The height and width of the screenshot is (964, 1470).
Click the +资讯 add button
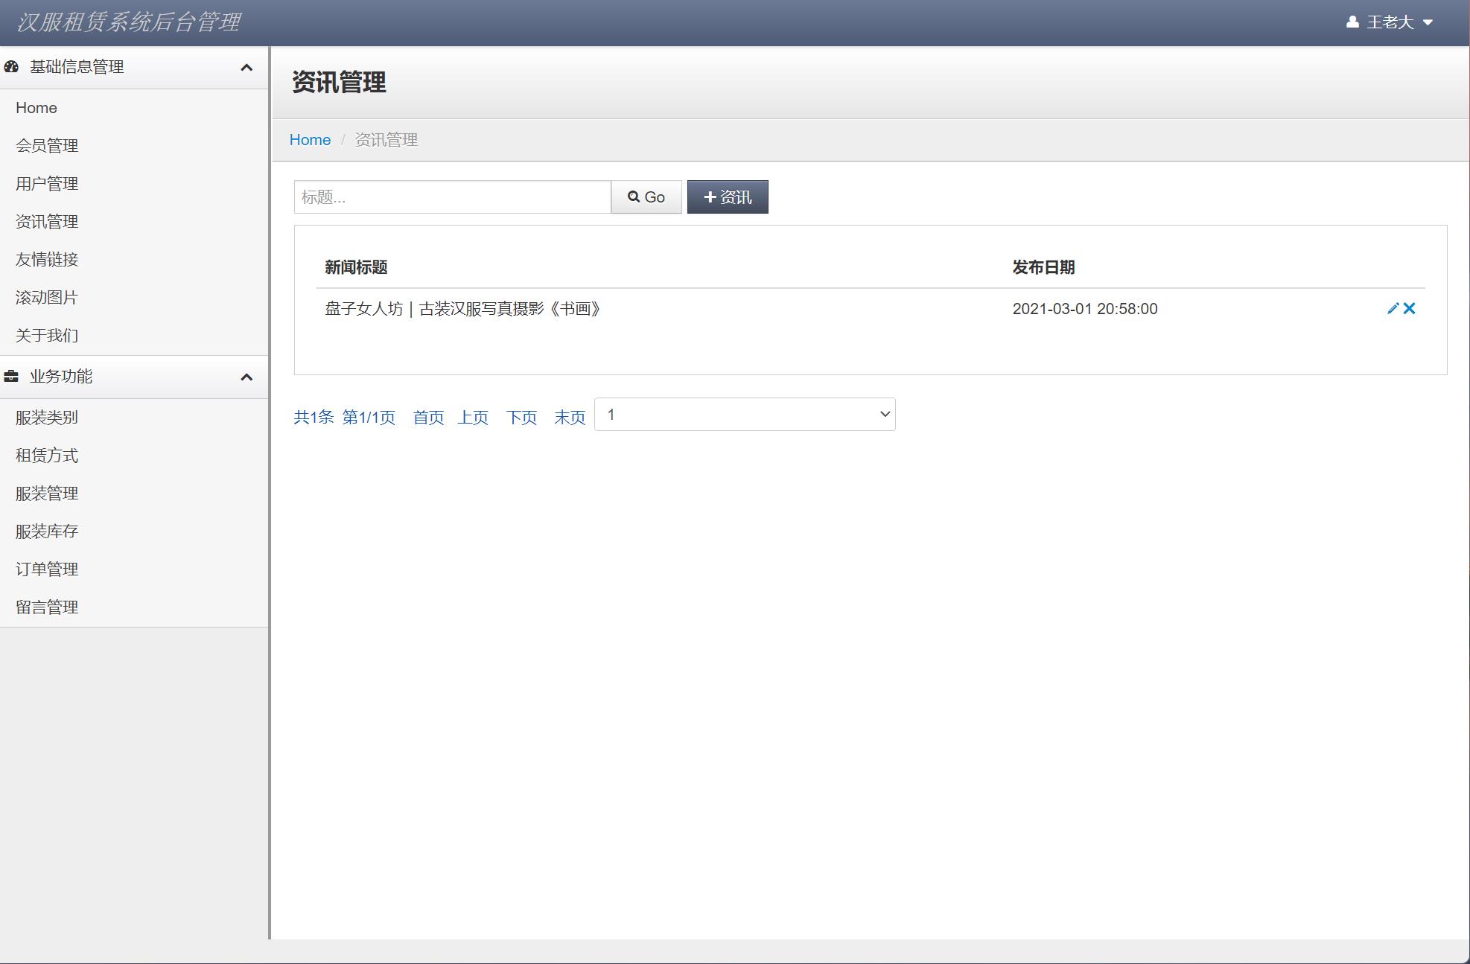[x=727, y=197]
